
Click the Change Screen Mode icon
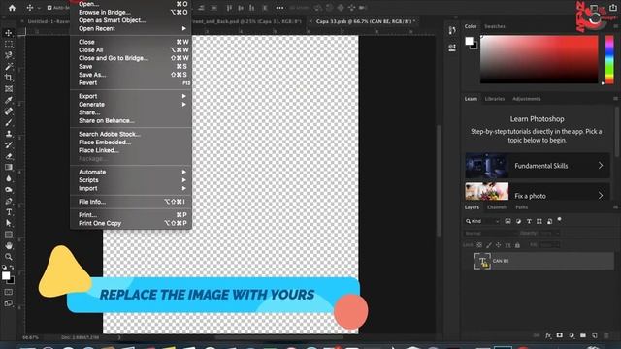9,303
